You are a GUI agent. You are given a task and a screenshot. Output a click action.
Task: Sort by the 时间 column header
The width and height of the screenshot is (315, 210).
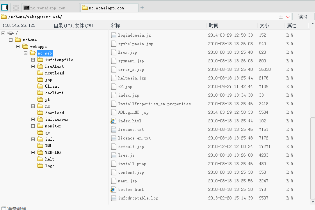[214, 25]
